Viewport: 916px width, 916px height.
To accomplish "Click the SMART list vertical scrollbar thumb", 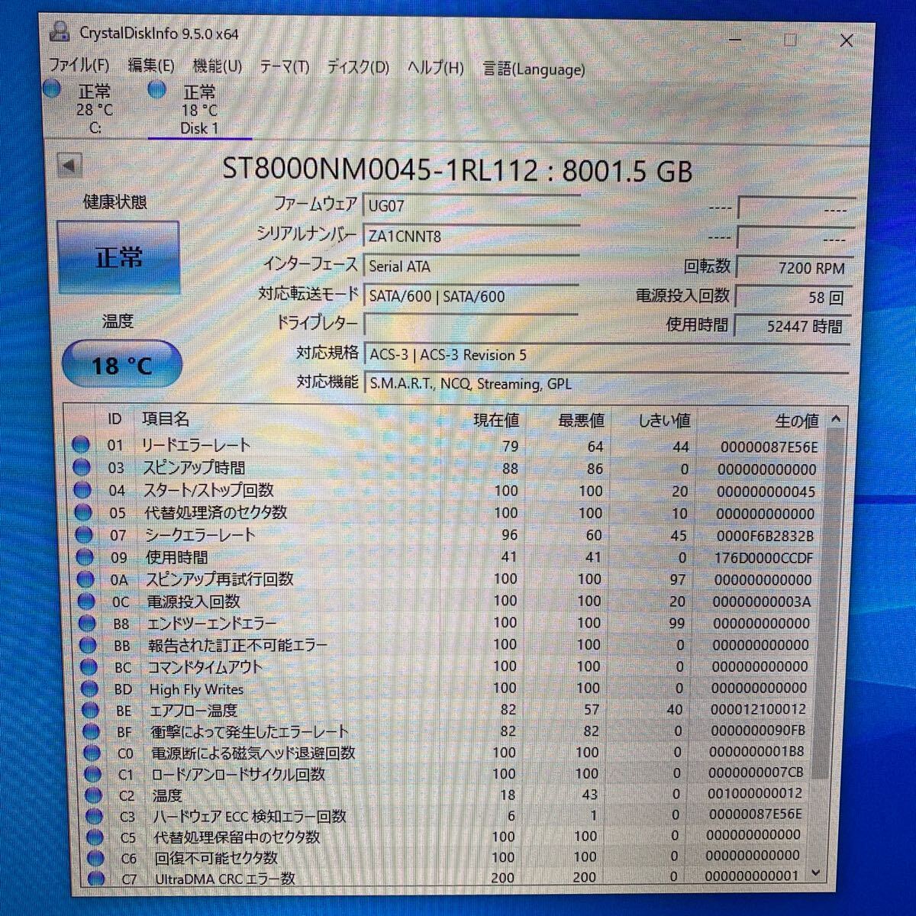I will coord(828,603).
